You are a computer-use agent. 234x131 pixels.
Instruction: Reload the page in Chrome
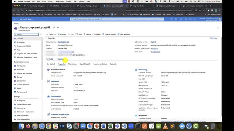tap(22, 11)
